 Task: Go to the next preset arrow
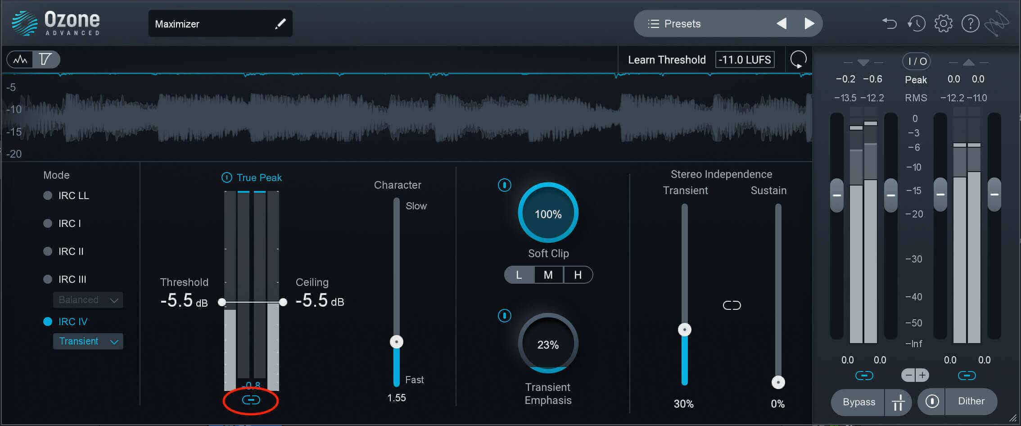(809, 23)
